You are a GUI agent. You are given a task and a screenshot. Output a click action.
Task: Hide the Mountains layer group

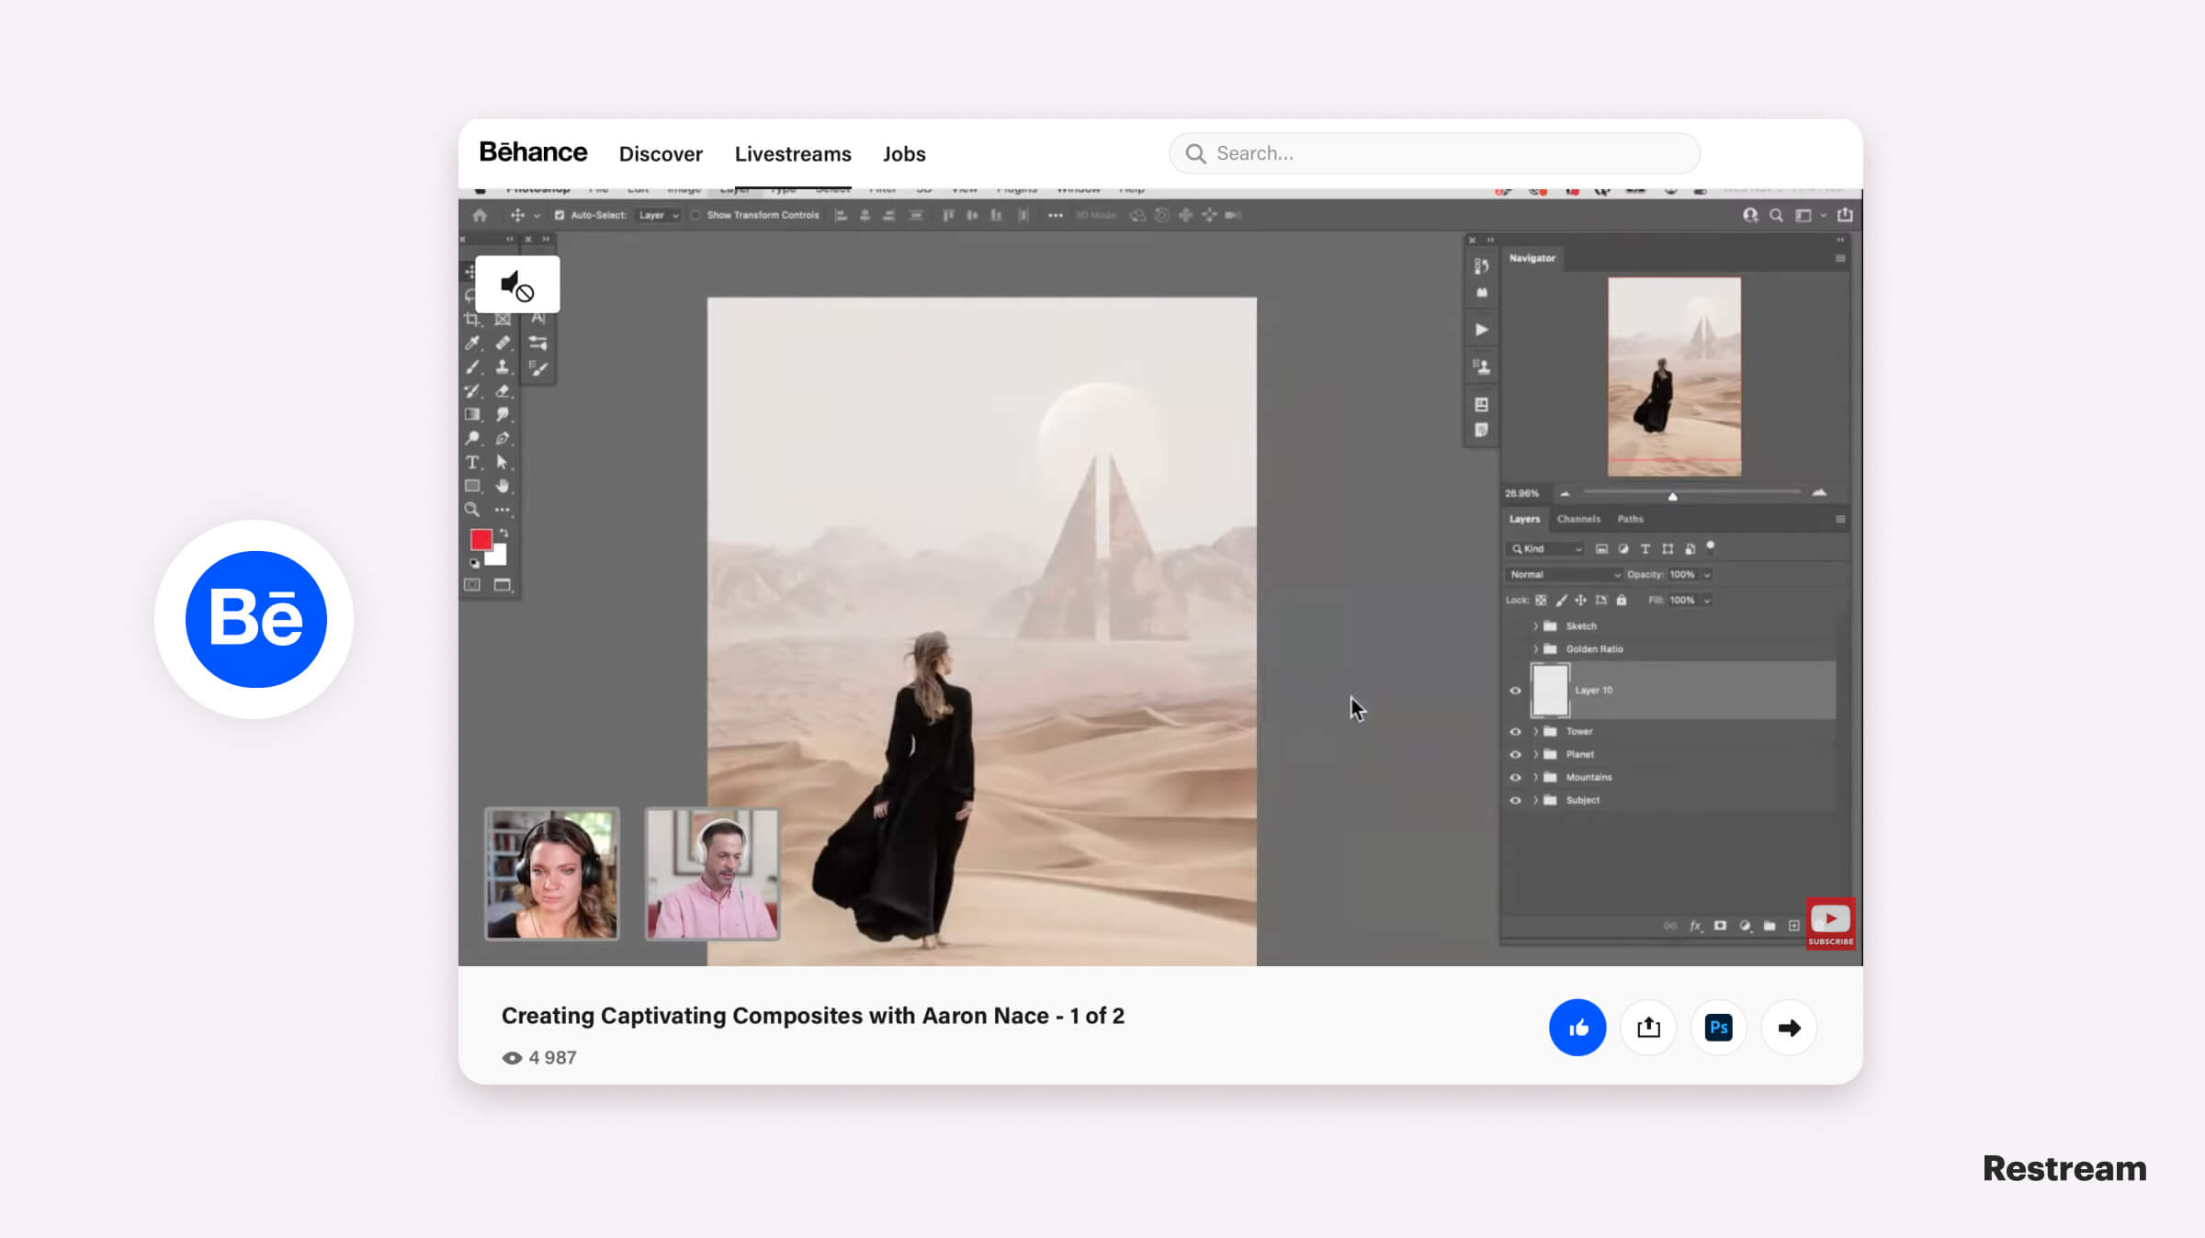coord(1516,776)
